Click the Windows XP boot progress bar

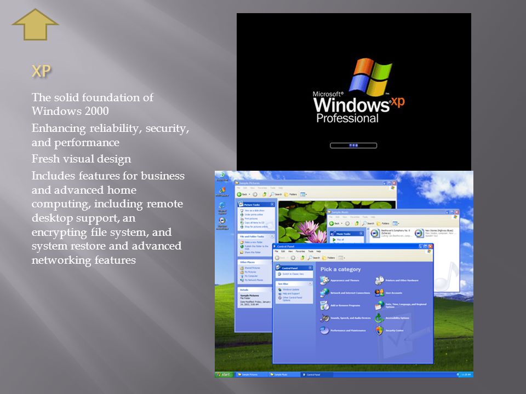pyautogui.click(x=353, y=146)
